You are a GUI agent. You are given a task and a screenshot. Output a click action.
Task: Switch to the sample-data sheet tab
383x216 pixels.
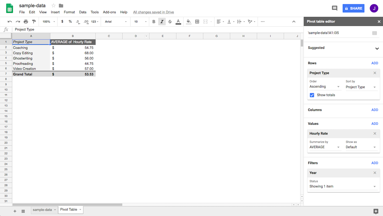coord(42,209)
